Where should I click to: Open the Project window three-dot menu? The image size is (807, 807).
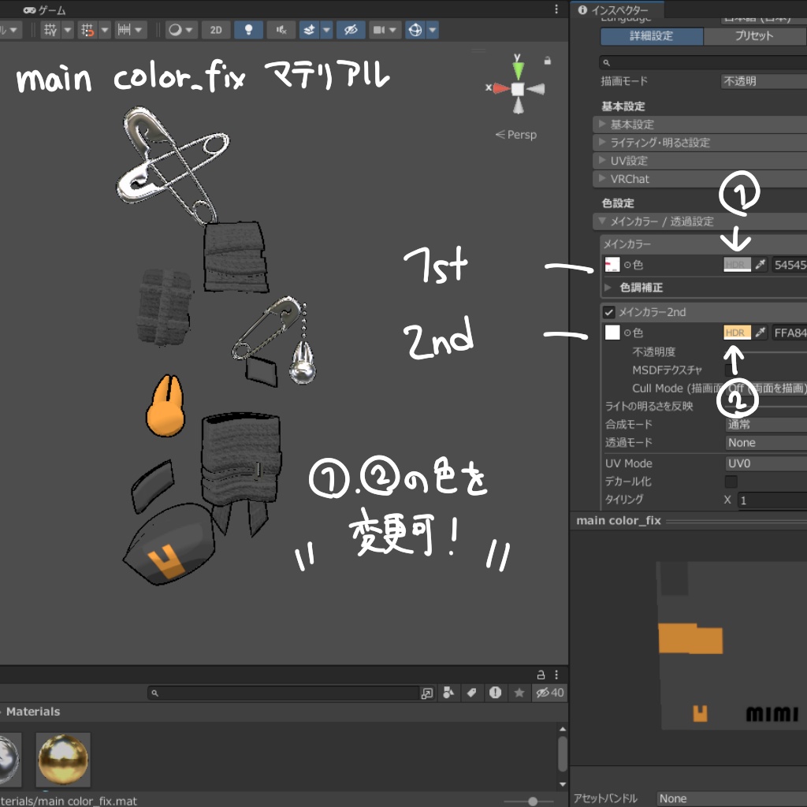[x=556, y=675]
